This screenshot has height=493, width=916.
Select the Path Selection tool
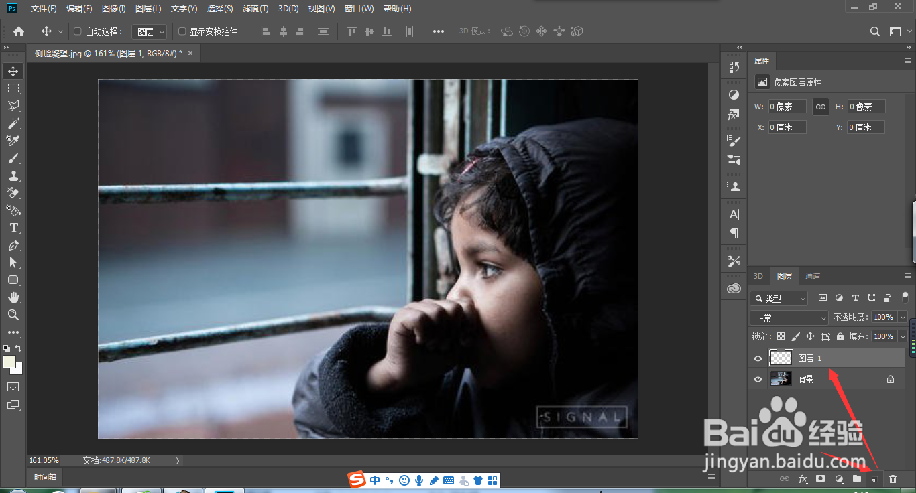click(x=13, y=263)
